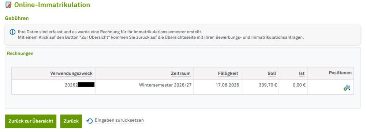Sort by Verwendungszweck column header
This screenshot has width=366, height=132.
click(x=71, y=73)
